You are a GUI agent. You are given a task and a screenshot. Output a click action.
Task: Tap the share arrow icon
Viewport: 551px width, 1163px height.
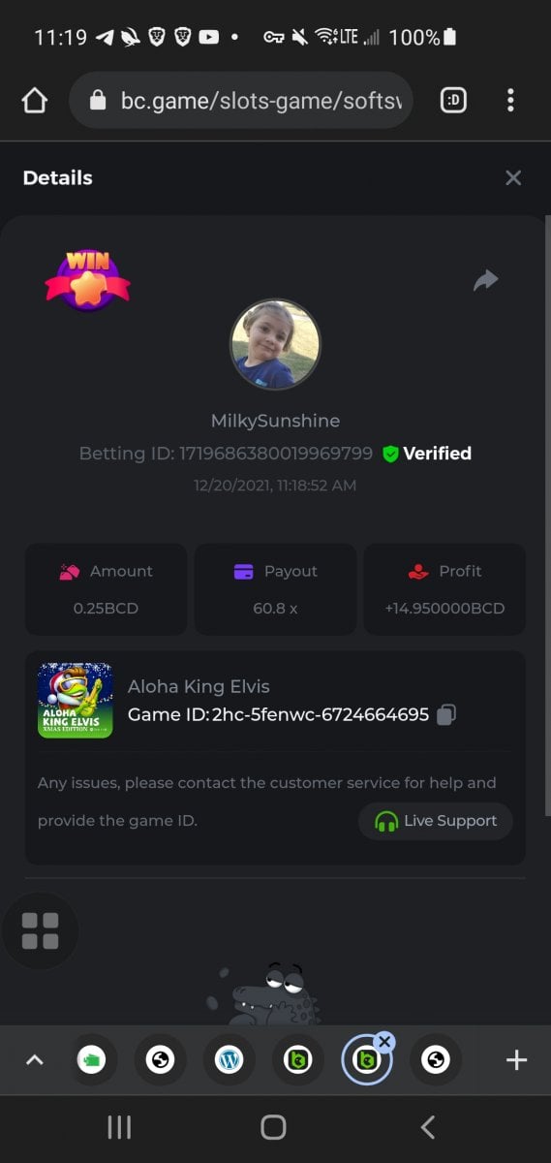point(485,281)
